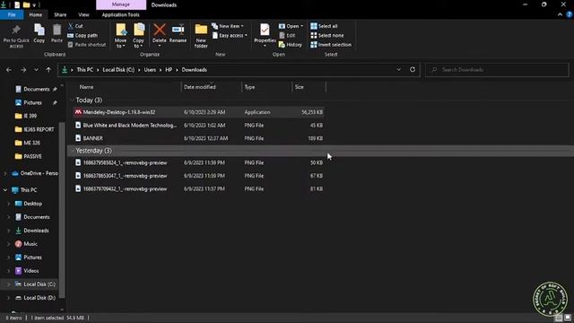Viewport: 574px width, 323px height.
Task: Collapse the Yesterday (3) group
Action: [x=72, y=151]
